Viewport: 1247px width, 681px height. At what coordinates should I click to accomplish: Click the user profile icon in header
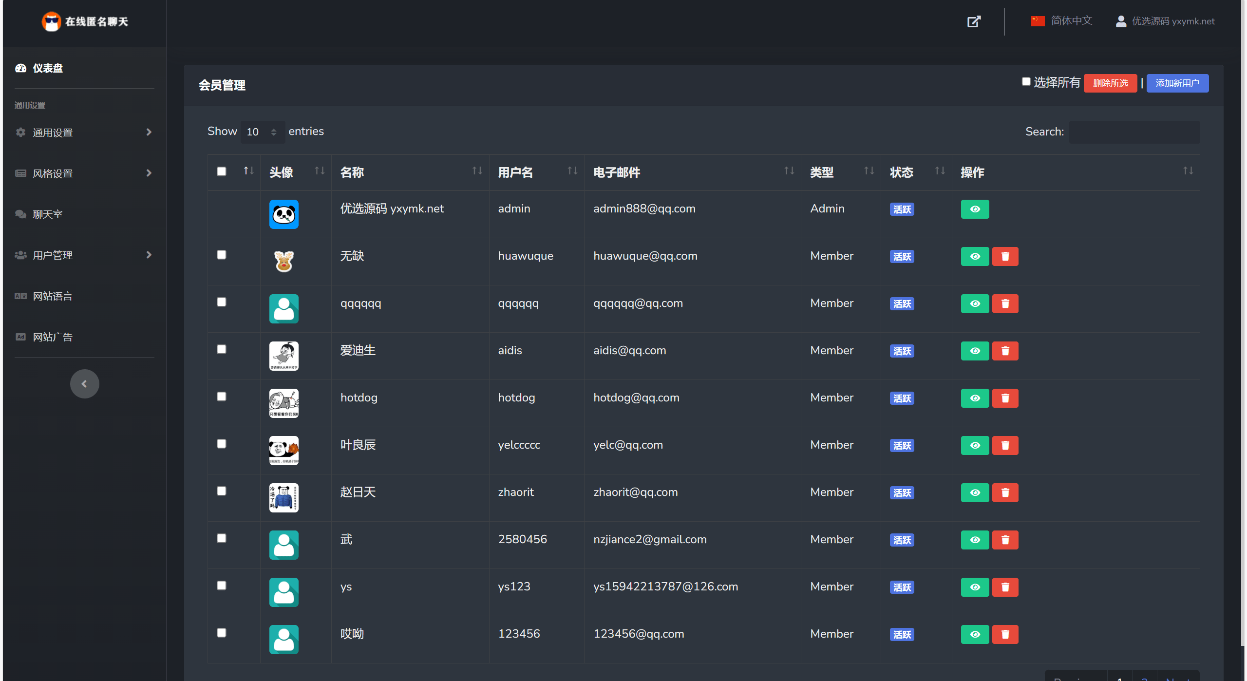pyautogui.click(x=1121, y=21)
